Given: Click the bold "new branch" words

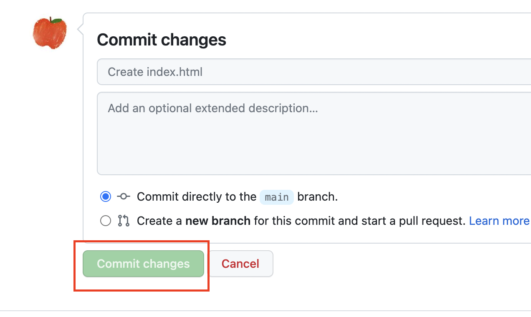Looking at the screenshot, I should [x=218, y=221].
